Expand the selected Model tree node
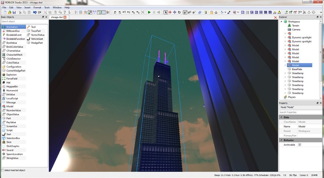Image resolution: width=324 pixels, height=178 pixels. coord(285,65)
